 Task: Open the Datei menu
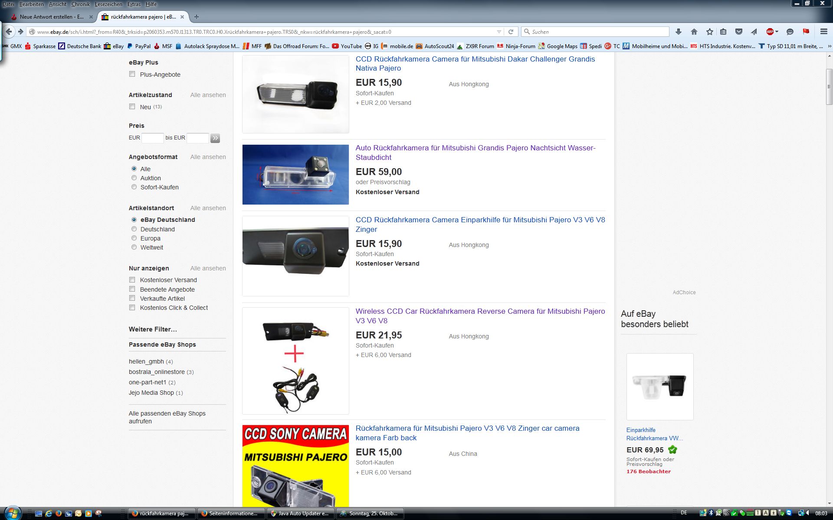click(x=8, y=4)
